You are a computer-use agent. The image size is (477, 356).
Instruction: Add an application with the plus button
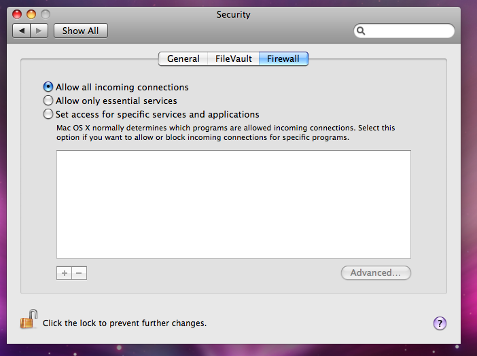click(x=64, y=273)
